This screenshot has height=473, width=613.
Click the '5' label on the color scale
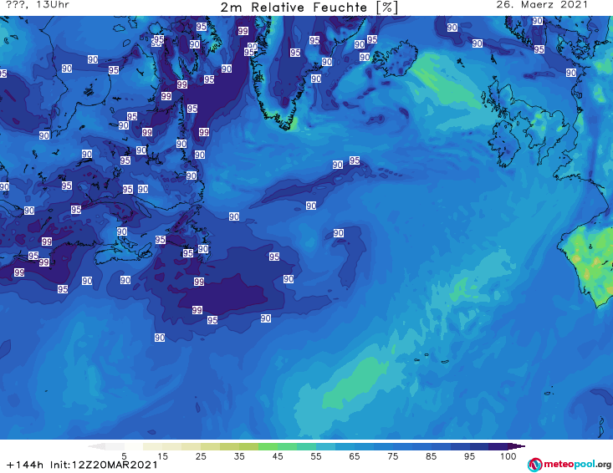pos(124,456)
